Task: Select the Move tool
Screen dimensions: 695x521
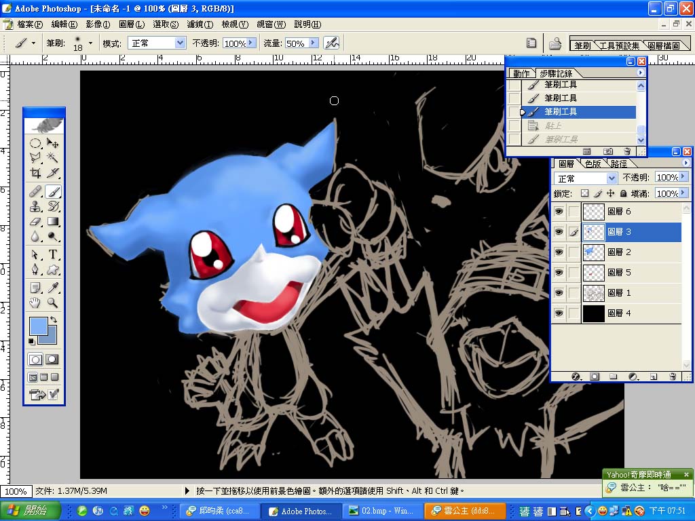Action: click(53, 144)
